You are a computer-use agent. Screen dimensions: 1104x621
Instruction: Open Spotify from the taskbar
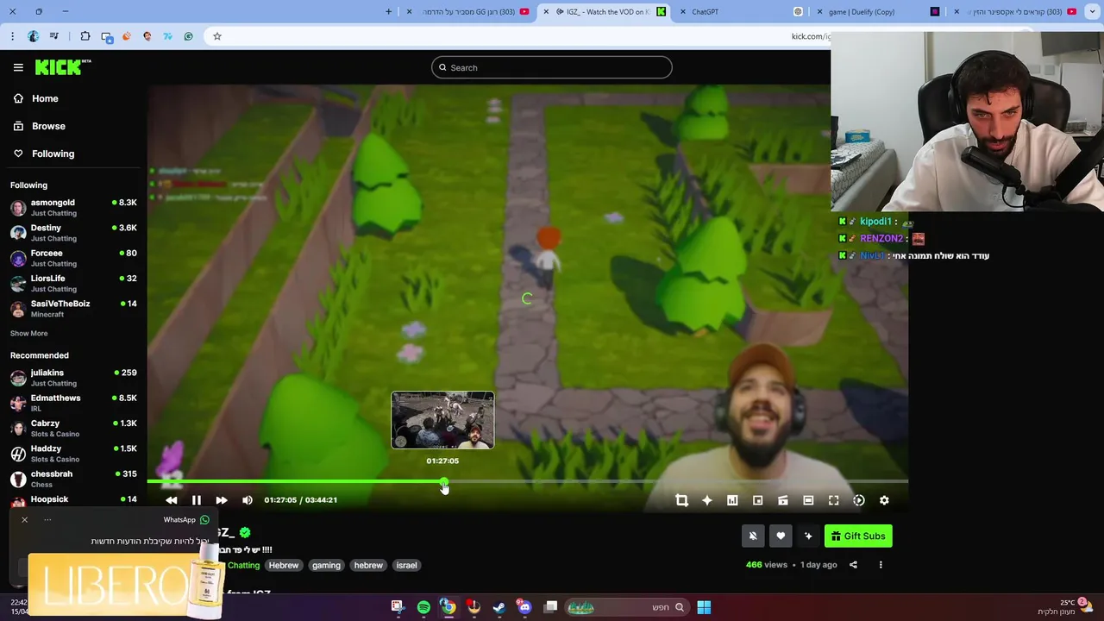pyautogui.click(x=423, y=607)
